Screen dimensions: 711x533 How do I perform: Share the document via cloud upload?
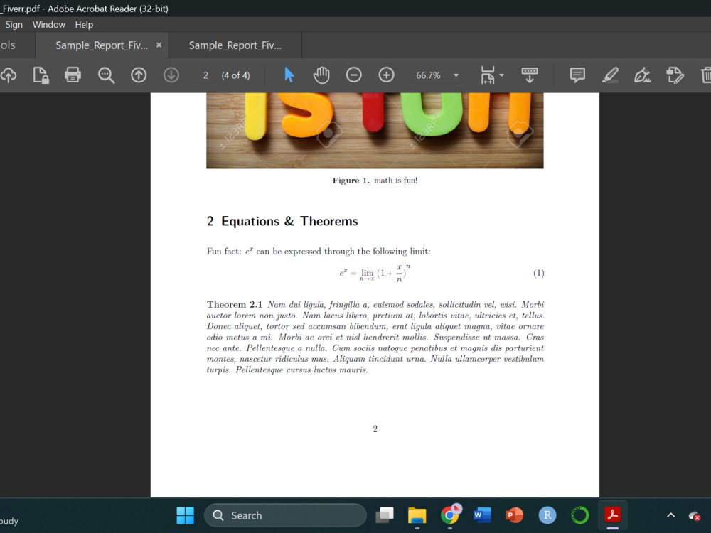click(x=9, y=75)
